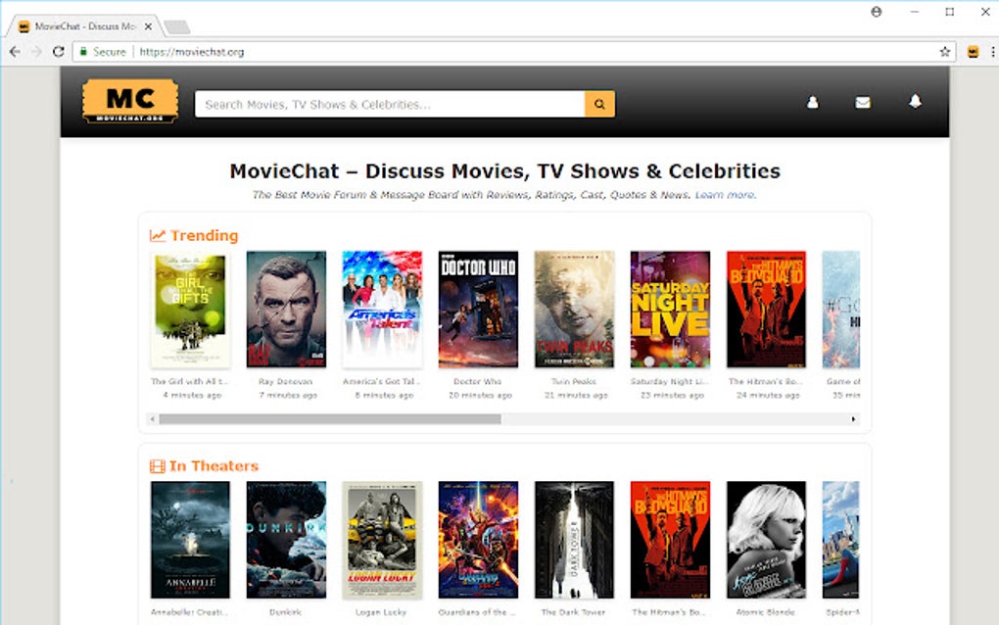Click the Trending chart icon

click(157, 235)
